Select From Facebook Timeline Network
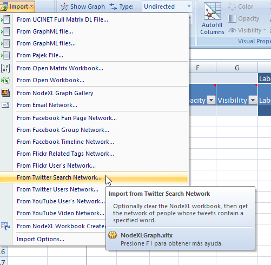 click(94, 142)
